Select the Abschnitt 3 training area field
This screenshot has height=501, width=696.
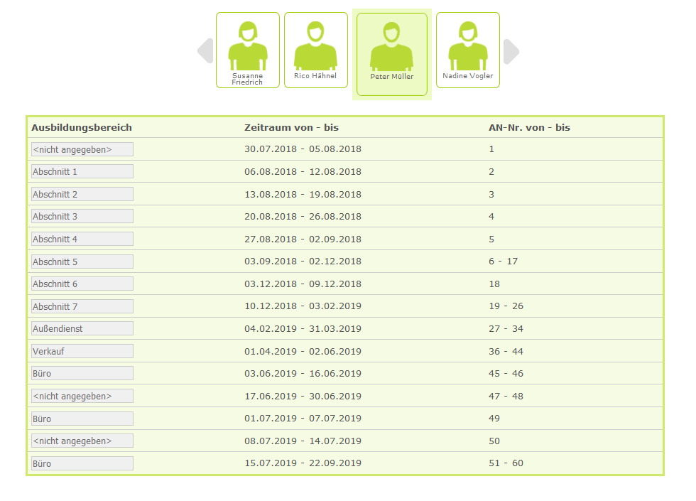pos(82,217)
